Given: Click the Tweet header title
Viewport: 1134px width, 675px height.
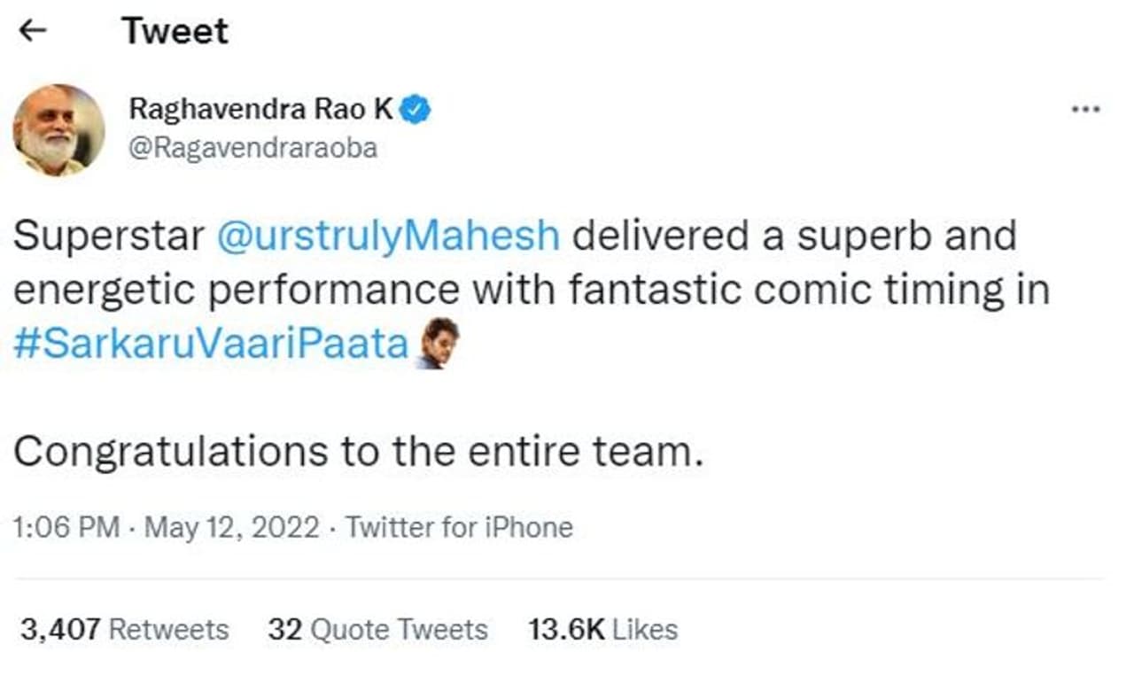Looking at the screenshot, I should tap(175, 31).
